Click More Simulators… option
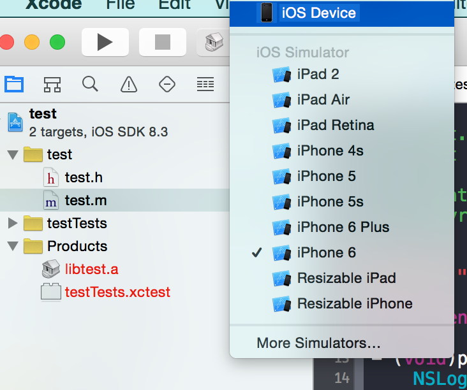Image resolution: width=467 pixels, height=390 pixels. 318,343
